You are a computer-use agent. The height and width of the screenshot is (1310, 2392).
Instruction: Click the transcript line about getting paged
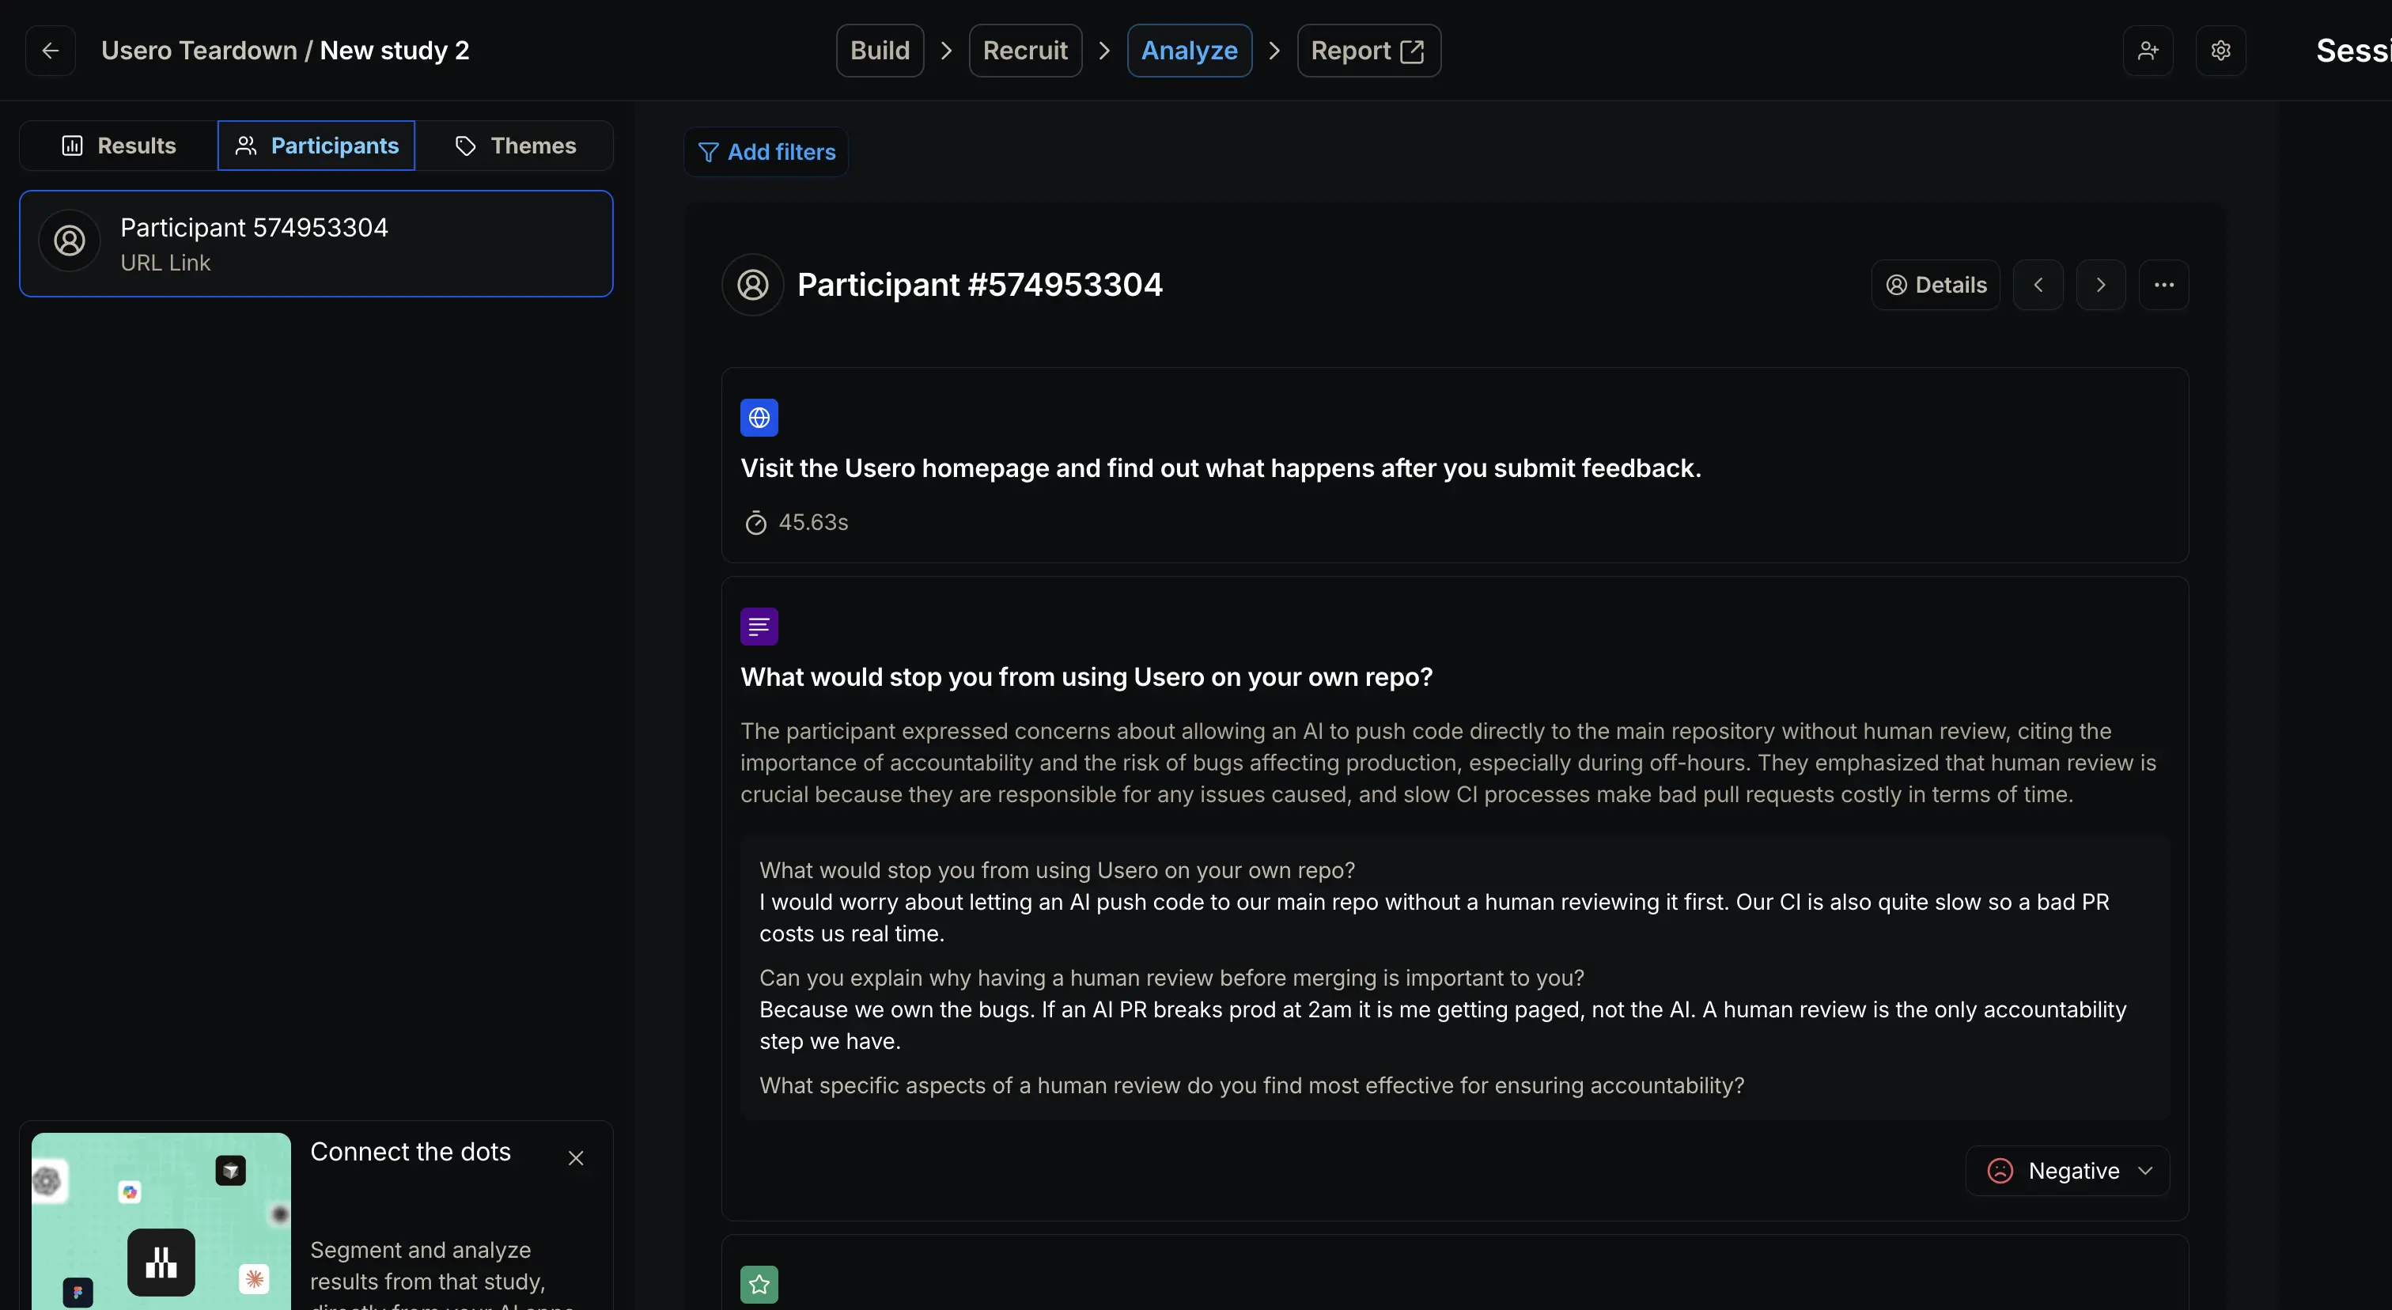pyautogui.click(x=1442, y=1025)
